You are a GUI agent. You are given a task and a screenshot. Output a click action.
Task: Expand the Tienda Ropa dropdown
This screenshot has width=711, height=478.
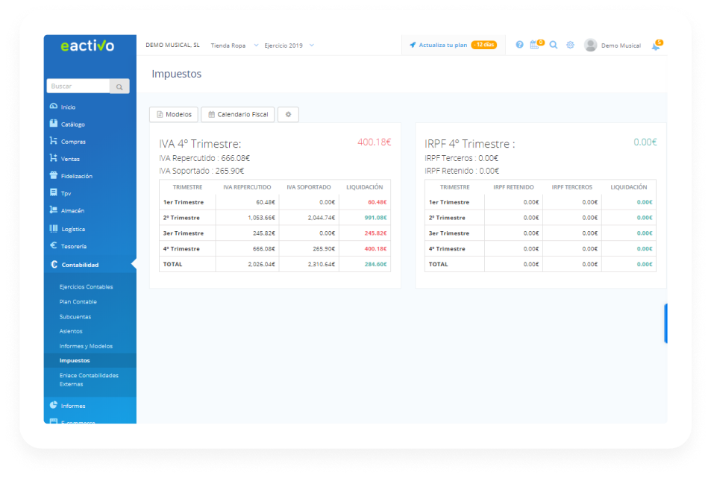pyautogui.click(x=234, y=45)
